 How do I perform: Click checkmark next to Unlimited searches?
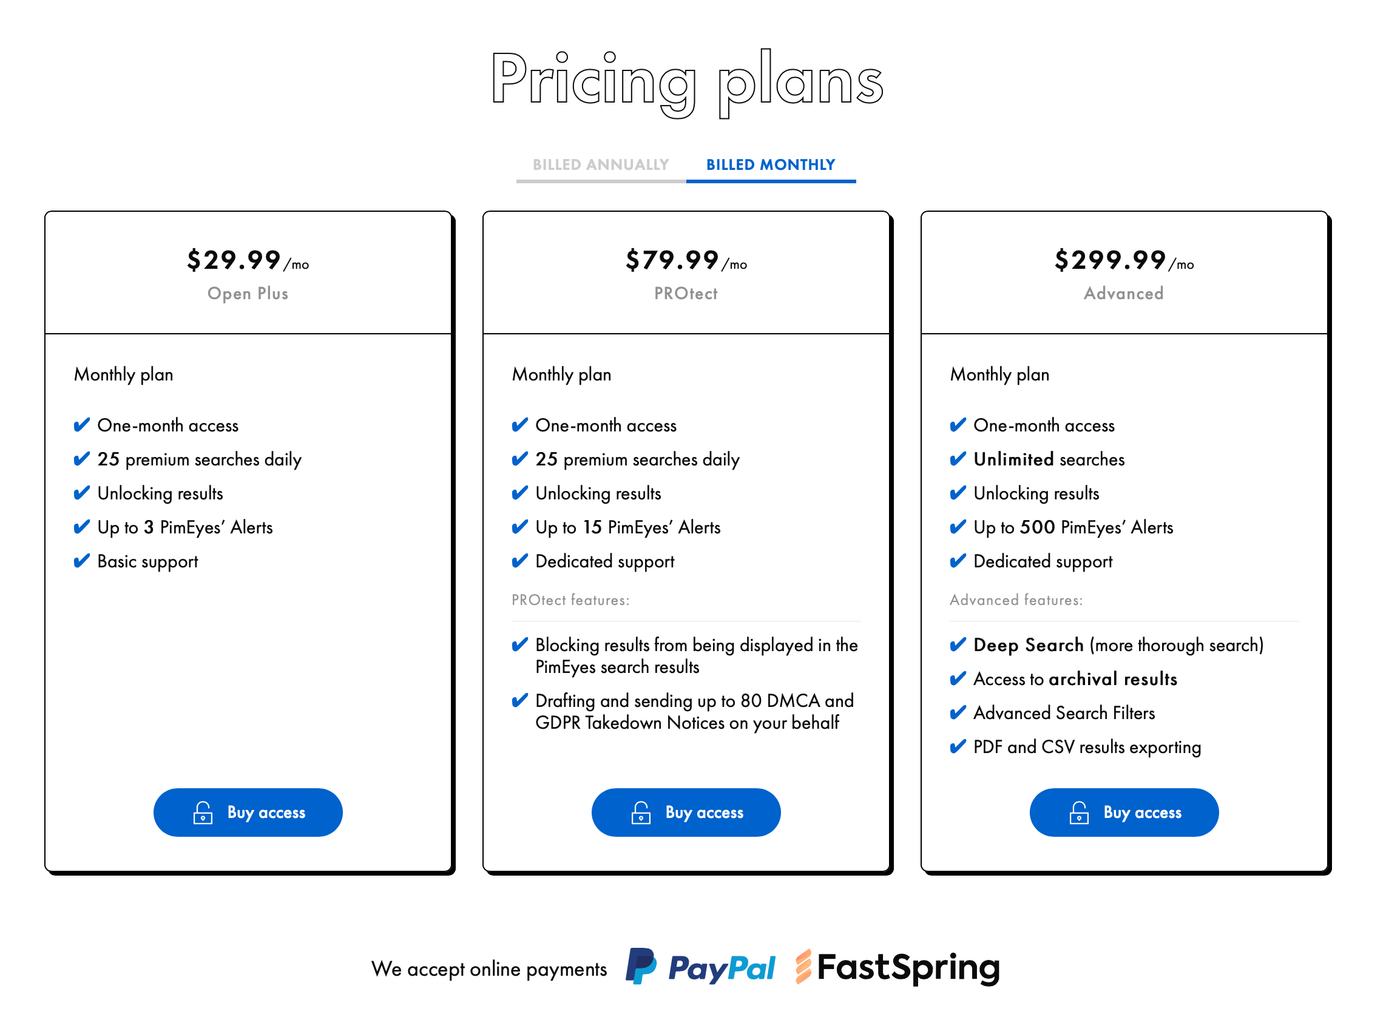pyautogui.click(x=958, y=459)
